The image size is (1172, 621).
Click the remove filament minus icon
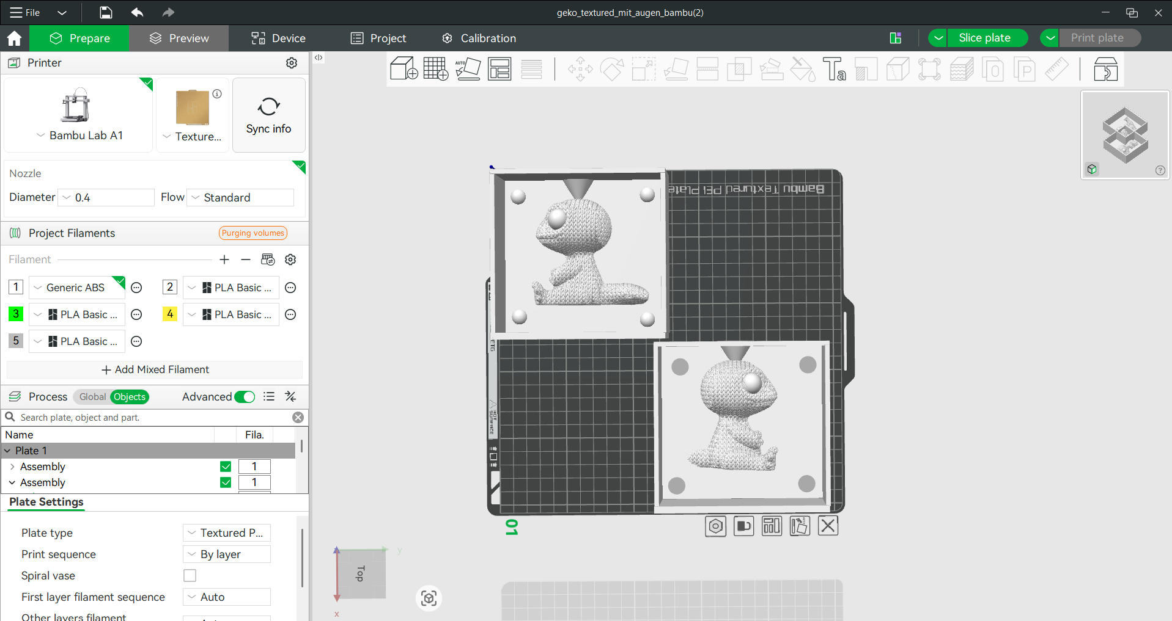coord(246,260)
